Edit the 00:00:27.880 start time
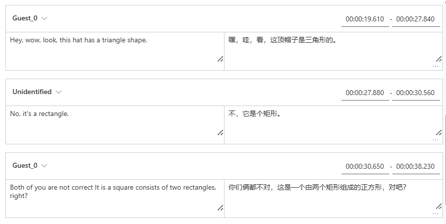The image size is (446, 224). 365,93
